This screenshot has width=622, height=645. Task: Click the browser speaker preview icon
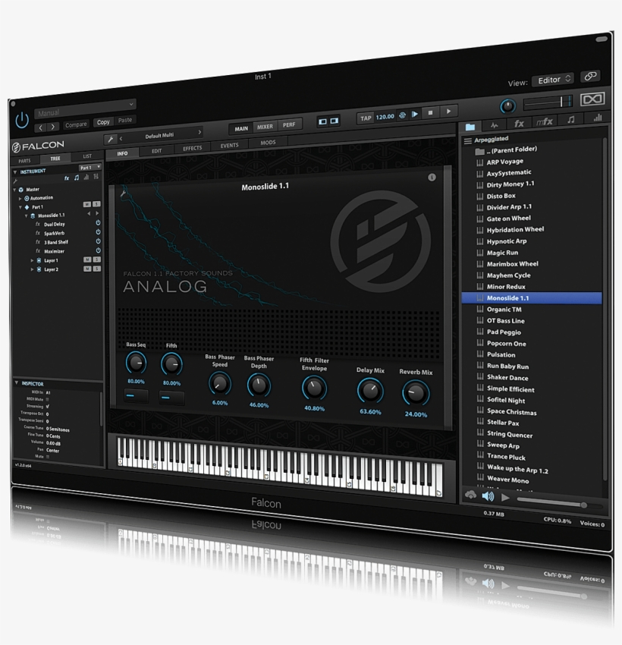pyautogui.click(x=488, y=497)
